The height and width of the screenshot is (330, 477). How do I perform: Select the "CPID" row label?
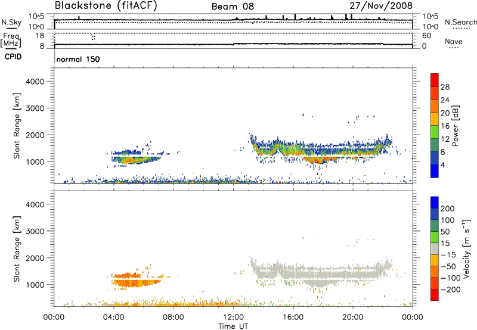13,57
